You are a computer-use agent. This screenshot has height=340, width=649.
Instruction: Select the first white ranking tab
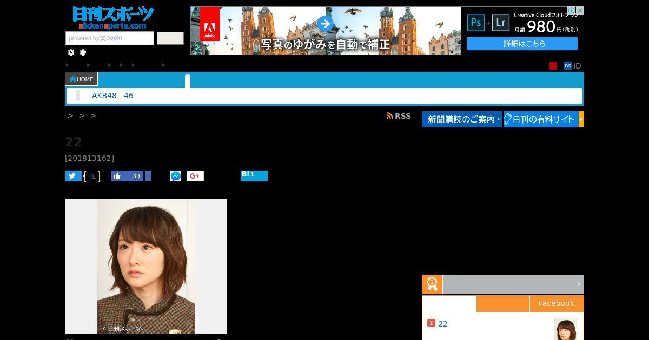click(449, 303)
